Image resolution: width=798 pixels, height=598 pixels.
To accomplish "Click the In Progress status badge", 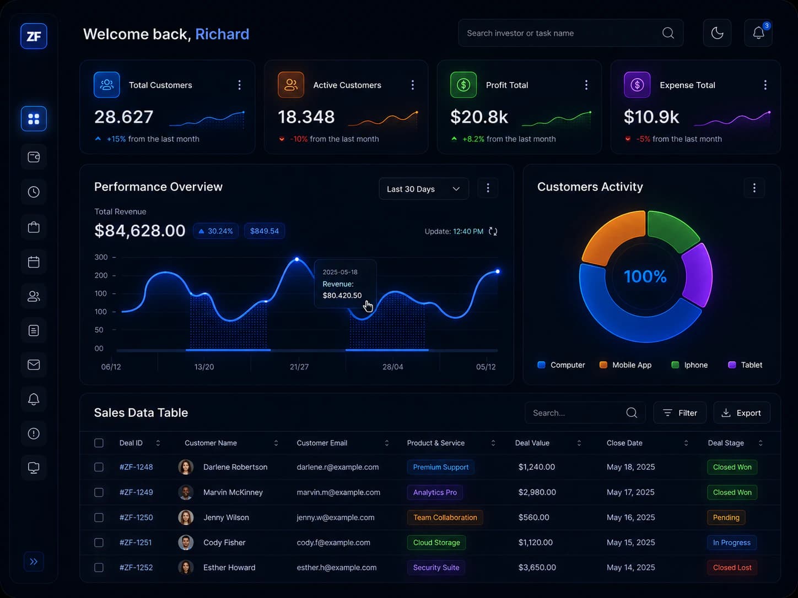I will click(732, 542).
